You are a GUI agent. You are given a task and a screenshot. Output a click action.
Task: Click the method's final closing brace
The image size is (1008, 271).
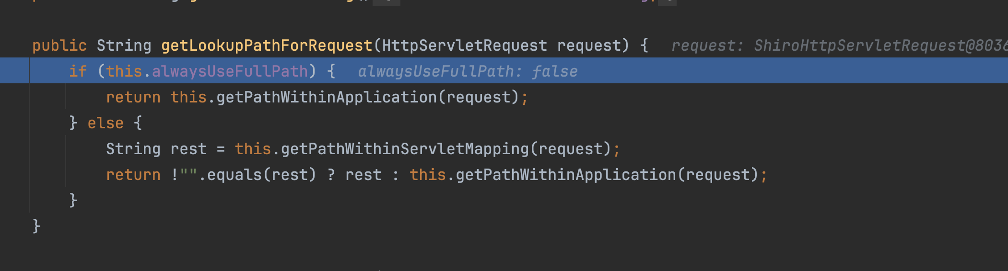36,226
